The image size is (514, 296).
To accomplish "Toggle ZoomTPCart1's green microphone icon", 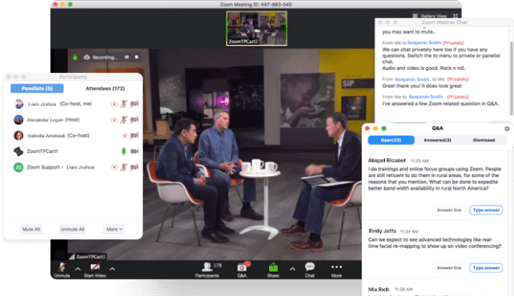I will tap(124, 151).
